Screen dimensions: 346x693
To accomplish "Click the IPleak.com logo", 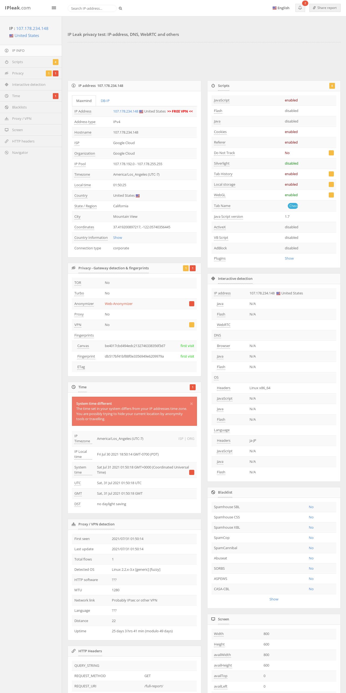I will pyautogui.click(x=18, y=8).
